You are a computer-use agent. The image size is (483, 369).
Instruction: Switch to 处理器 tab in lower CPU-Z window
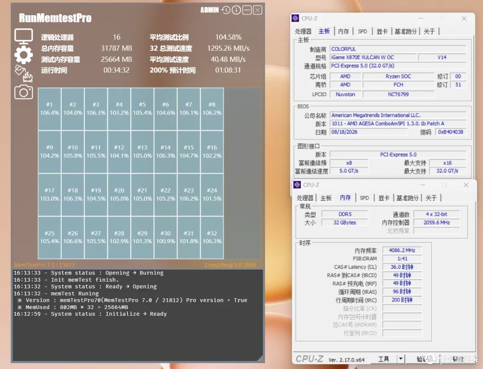[305, 198]
